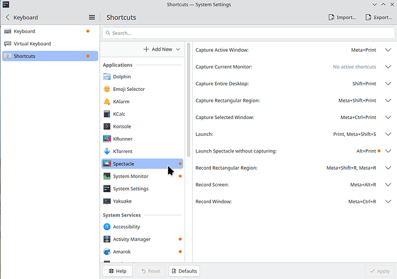Click the Import button

(x=342, y=17)
